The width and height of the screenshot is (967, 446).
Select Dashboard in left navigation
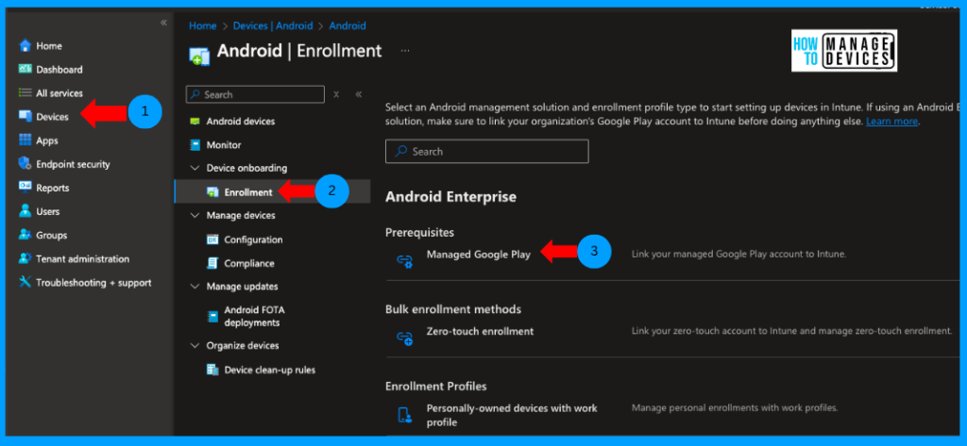coord(59,70)
